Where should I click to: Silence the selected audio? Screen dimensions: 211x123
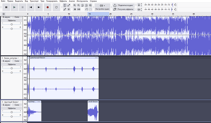pyautogui.click(x=79, y=9)
